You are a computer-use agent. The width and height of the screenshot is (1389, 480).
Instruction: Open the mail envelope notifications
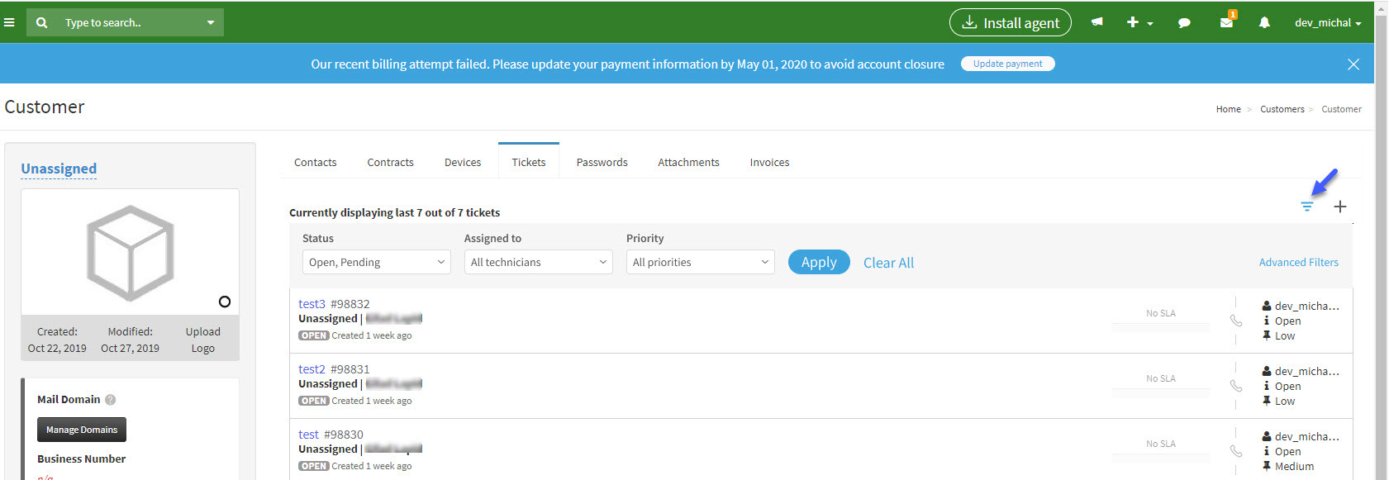[x=1227, y=21]
